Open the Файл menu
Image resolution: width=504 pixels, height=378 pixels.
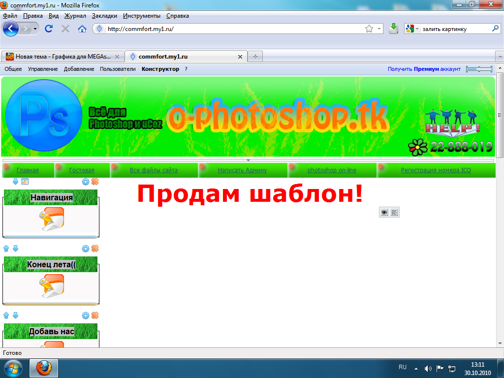(10, 16)
